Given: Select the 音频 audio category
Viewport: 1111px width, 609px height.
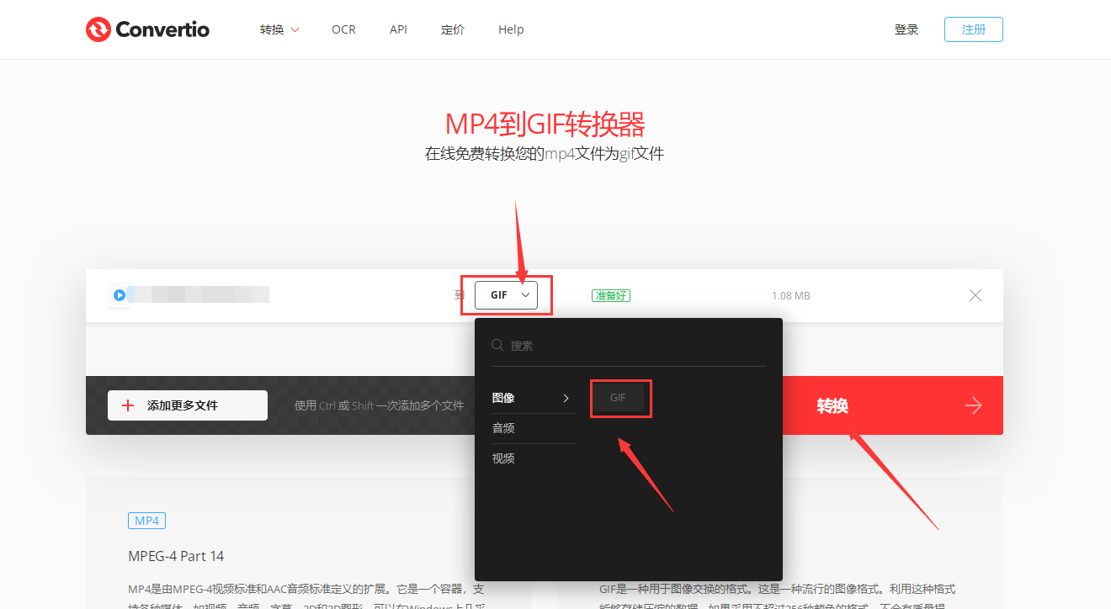Looking at the screenshot, I should click(x=533, y=428).
